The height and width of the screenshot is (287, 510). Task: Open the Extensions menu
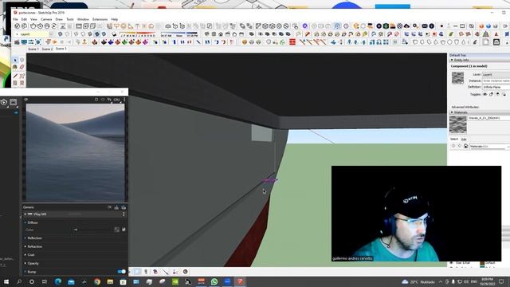pyautogui.click(x=100, y=19)
